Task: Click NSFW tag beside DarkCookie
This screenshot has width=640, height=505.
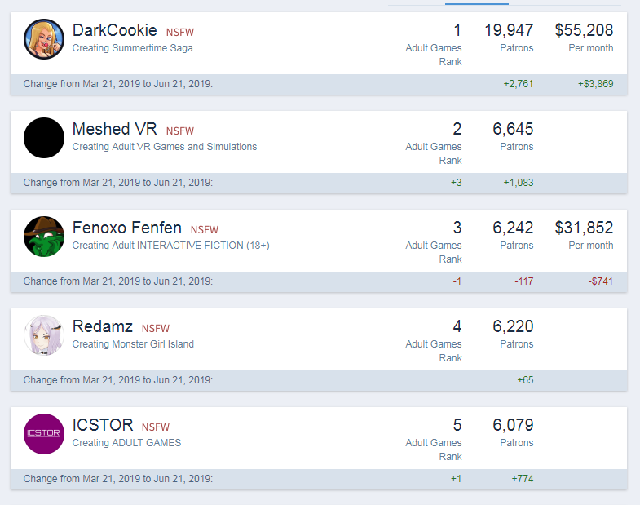Action: pos(180,33)
